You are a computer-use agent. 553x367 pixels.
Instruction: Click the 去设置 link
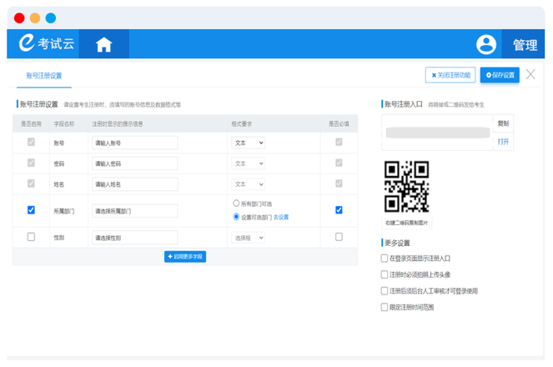[281, 217]
